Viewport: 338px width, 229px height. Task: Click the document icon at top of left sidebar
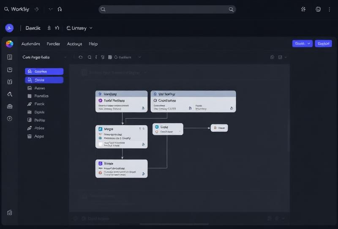pyautogui.click(x=10, y=57)
